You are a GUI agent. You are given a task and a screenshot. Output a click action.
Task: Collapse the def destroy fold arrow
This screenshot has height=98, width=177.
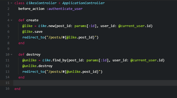click(11, 55)
